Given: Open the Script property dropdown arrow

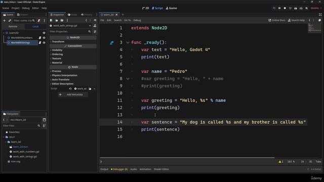Looking at the screenshot, I should (x=95, y=89).
